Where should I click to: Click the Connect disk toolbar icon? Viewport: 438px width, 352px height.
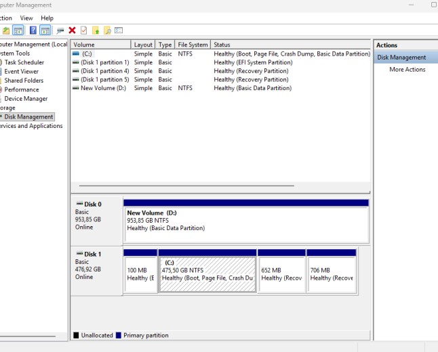60,30
